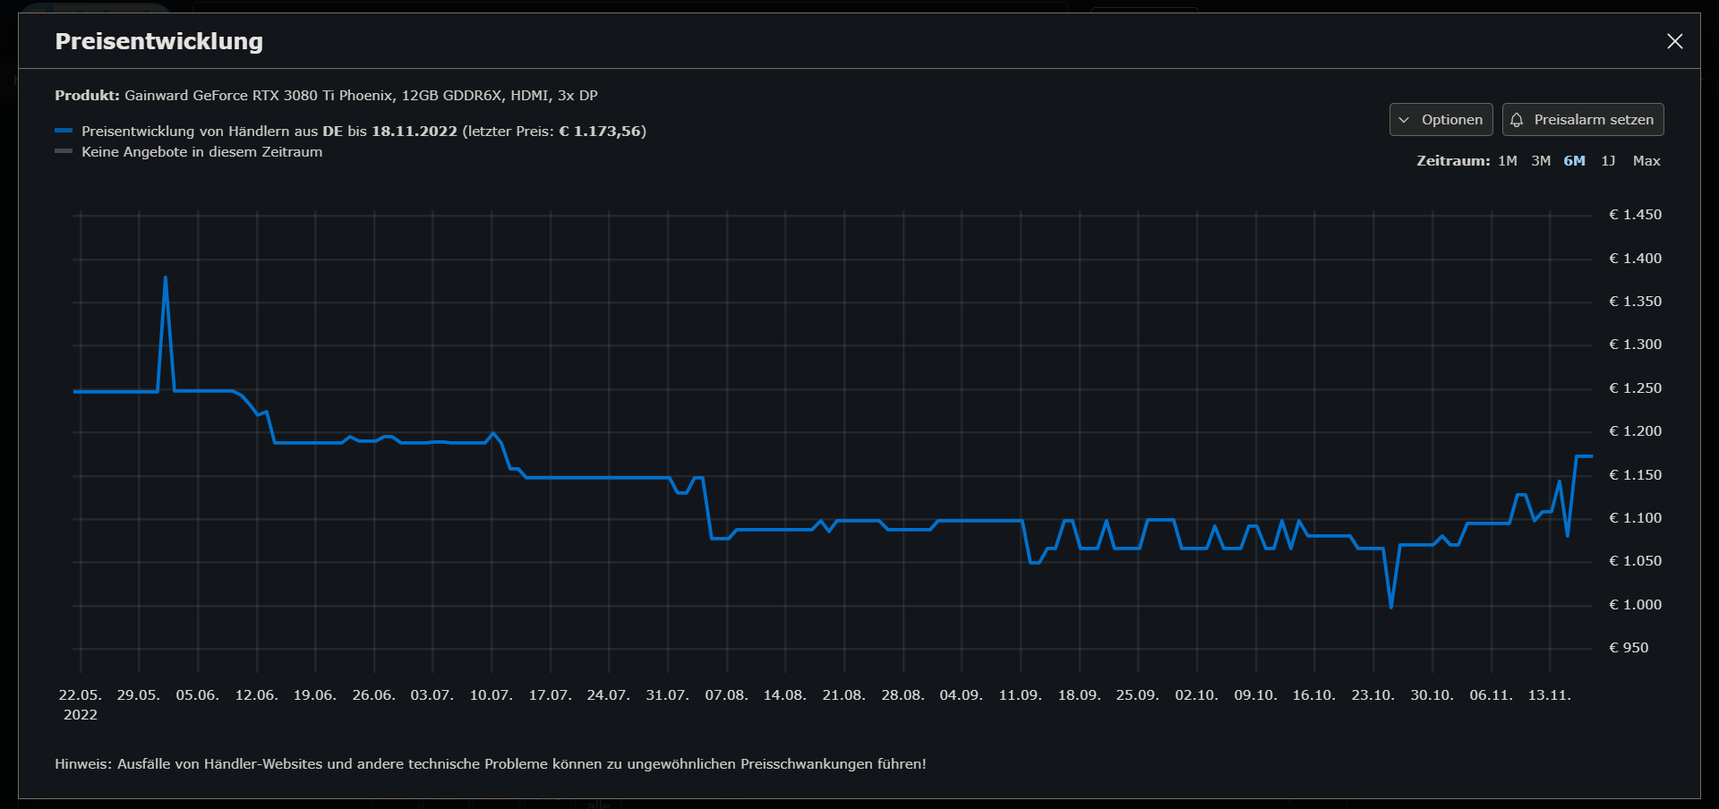Click the 19.06. date label
Image resolution: width=1719 pixels, height=809 pixels.
coord(315,695)
